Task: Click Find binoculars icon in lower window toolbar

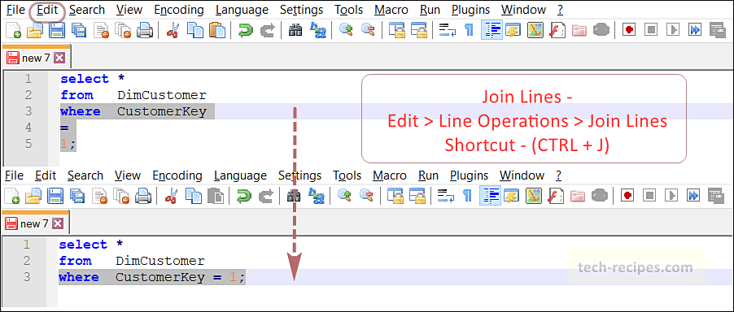Action: tap(294, 196)
